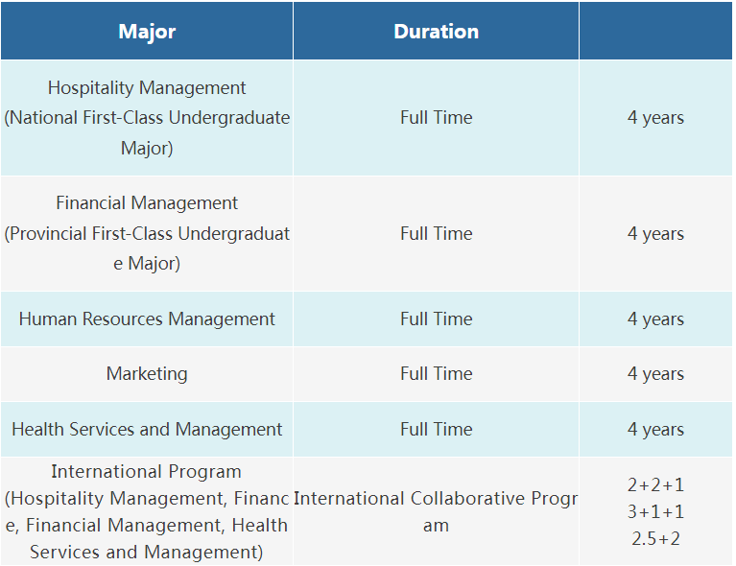736x566 pixels.
Task: Click Full Time in Health Services row
Action: click(x=436, y=430)
